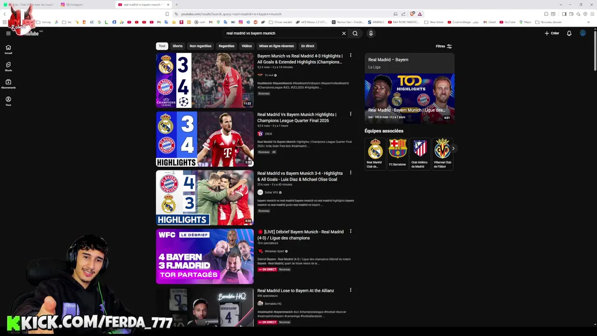Open Dollar VFX channel link
The height and width of the screenshot is (336, 597).
coord(271,192)
